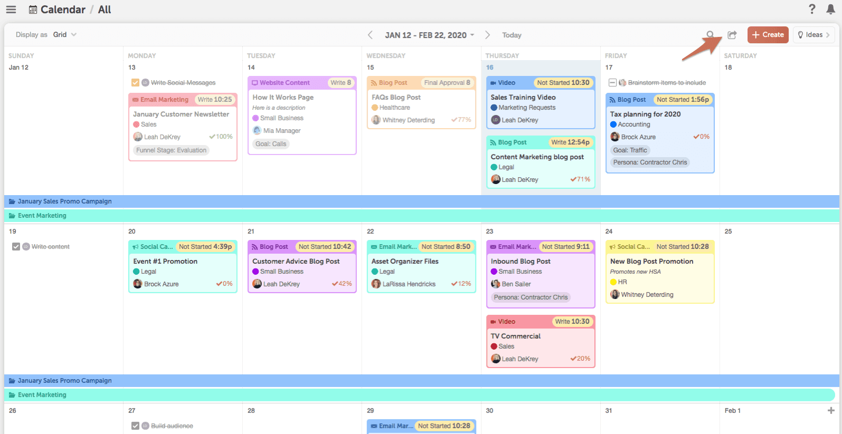Click the Video camera icon on Sales Training
The height and width of the screenshot is (434, 842).
[x=493, y=83]
